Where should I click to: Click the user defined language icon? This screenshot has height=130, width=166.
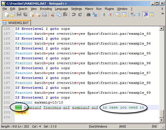[152, 14]
